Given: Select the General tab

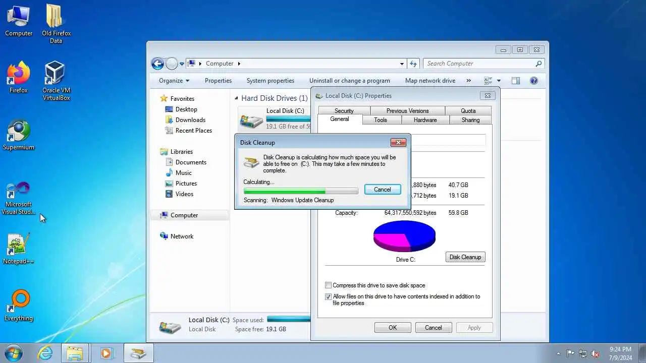Looking at the screenshot, I should click(x=340, y=119).
